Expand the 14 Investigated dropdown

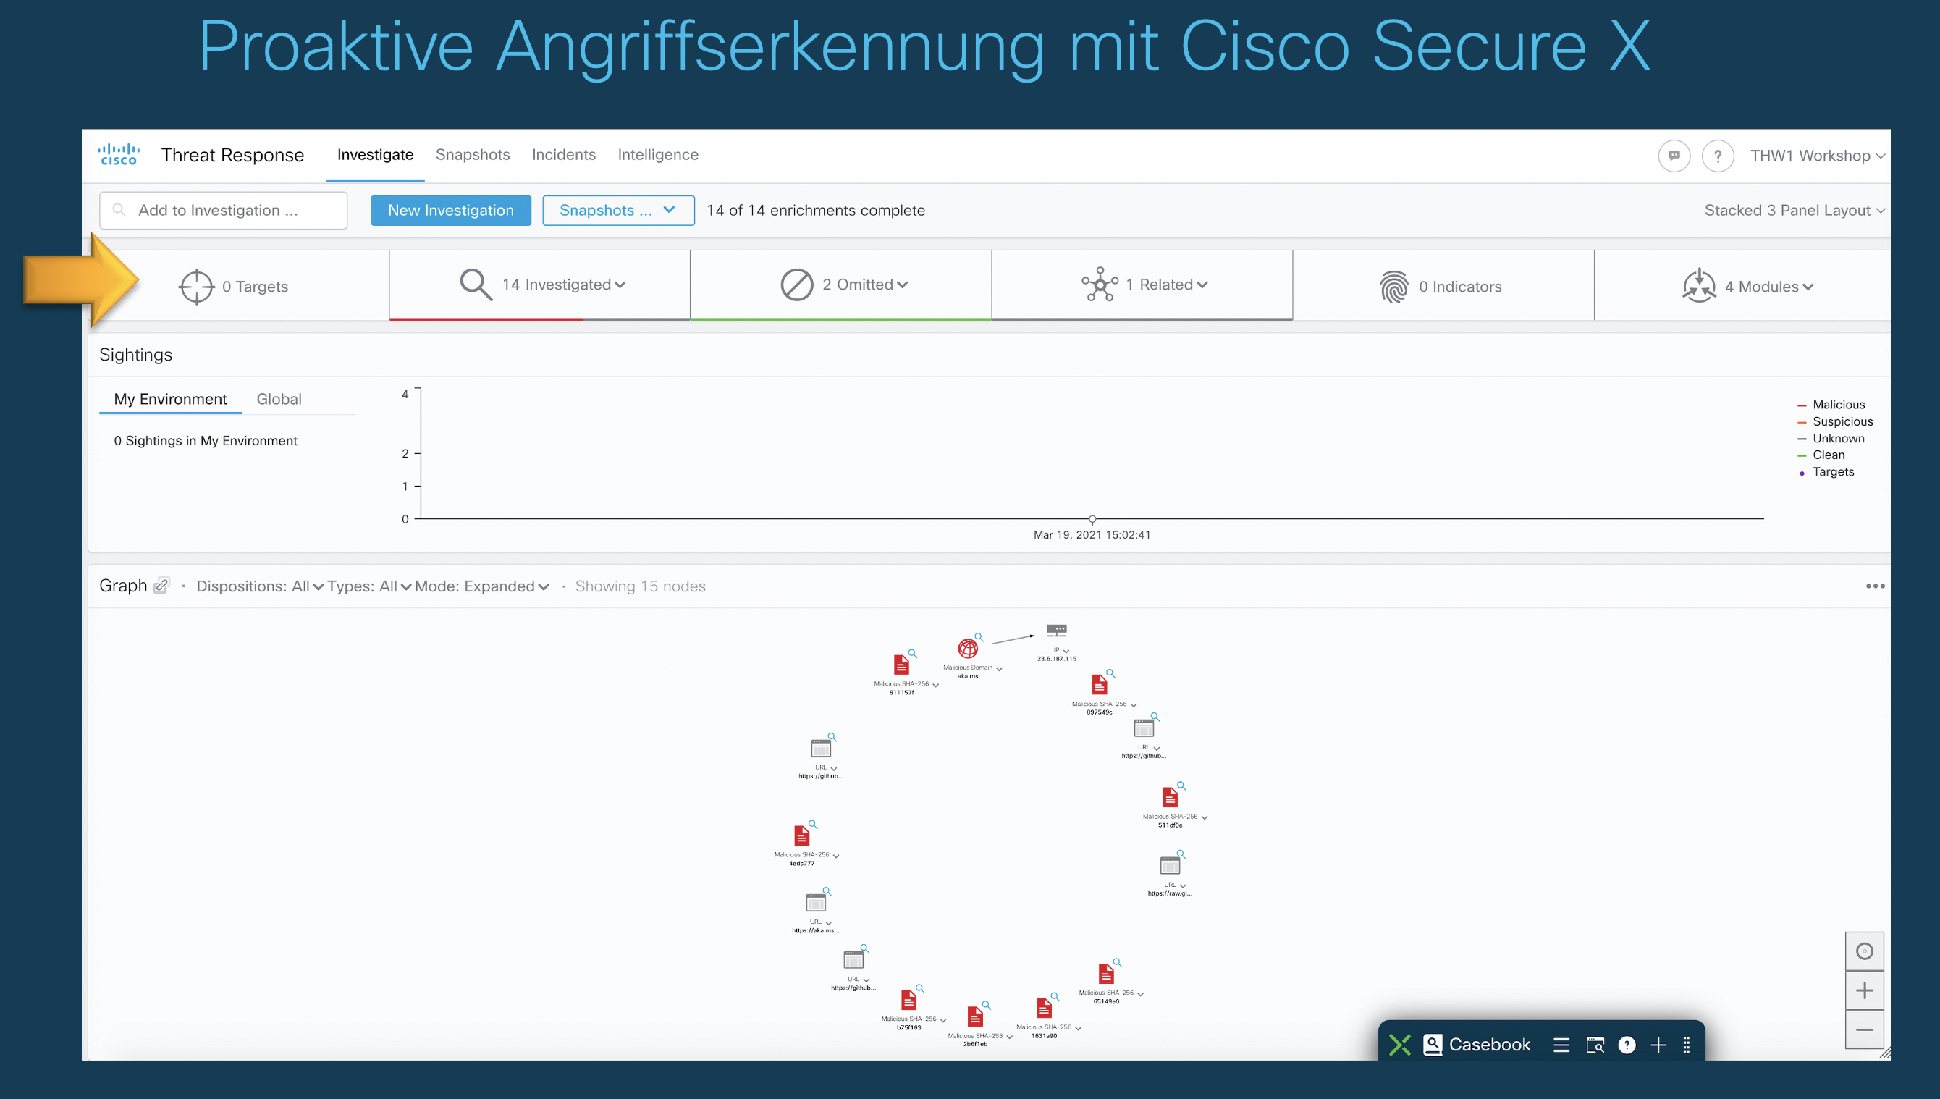(x=563, y=285)
